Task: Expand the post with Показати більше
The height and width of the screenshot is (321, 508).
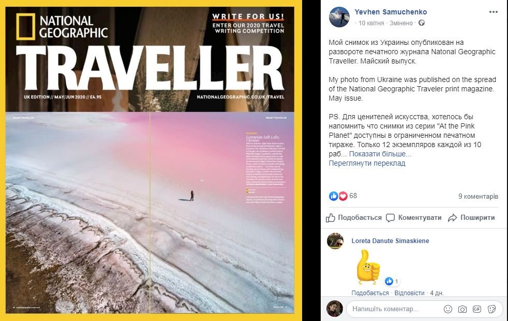Action: click(x=380, y=154)
